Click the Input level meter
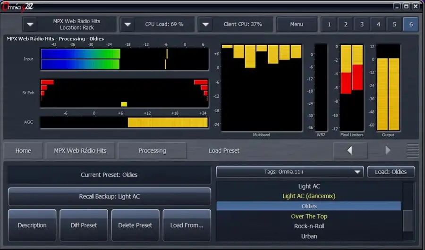Image resolution: width=425 pixels, height=250 pixels. point(125,59)
